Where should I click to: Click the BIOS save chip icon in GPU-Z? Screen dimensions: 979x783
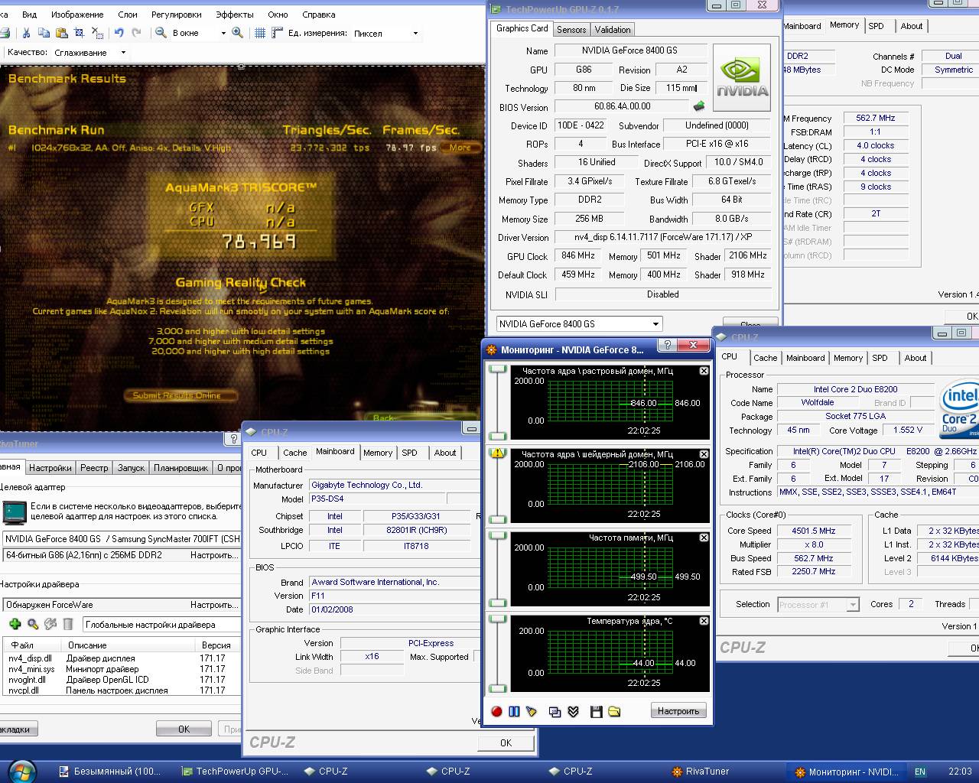click(x=699, y=106)
